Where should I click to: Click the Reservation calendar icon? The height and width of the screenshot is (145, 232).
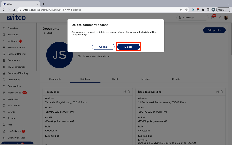[x=4, y=86]
